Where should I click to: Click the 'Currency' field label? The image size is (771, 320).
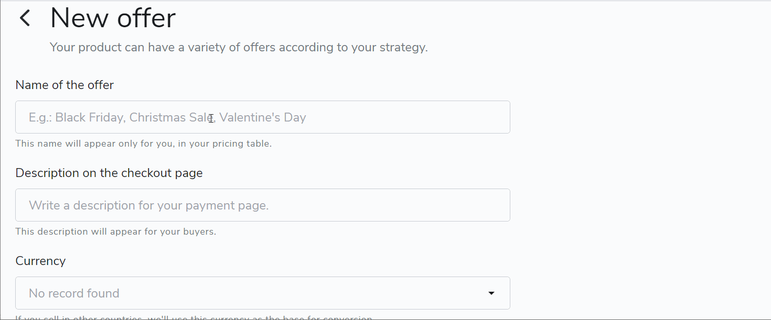tap(40, 261)
